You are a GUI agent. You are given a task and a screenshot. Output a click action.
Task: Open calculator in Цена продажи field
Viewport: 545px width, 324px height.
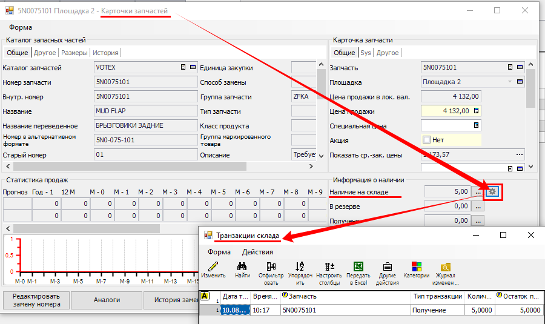click(x=476, y=111)
